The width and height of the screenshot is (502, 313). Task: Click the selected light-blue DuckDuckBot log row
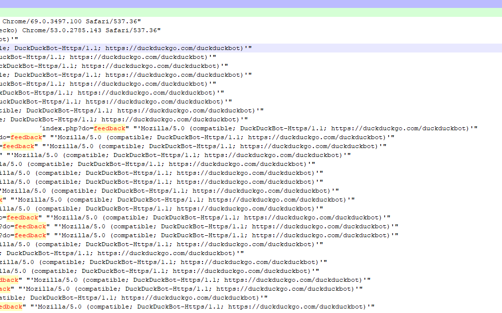point(251,49)
